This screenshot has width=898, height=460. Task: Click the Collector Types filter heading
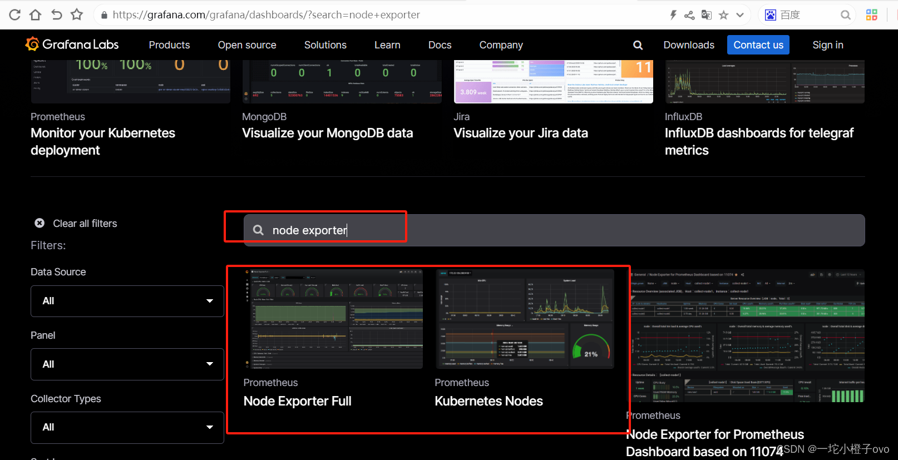66,399
